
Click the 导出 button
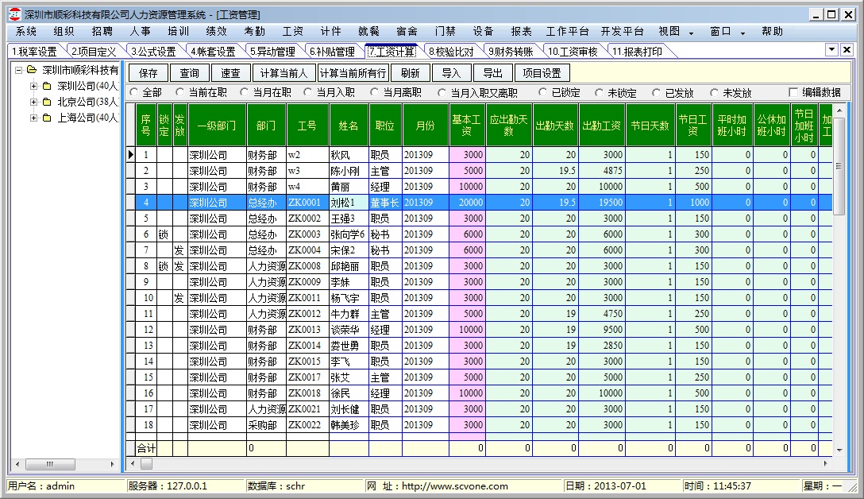point(492,73)
